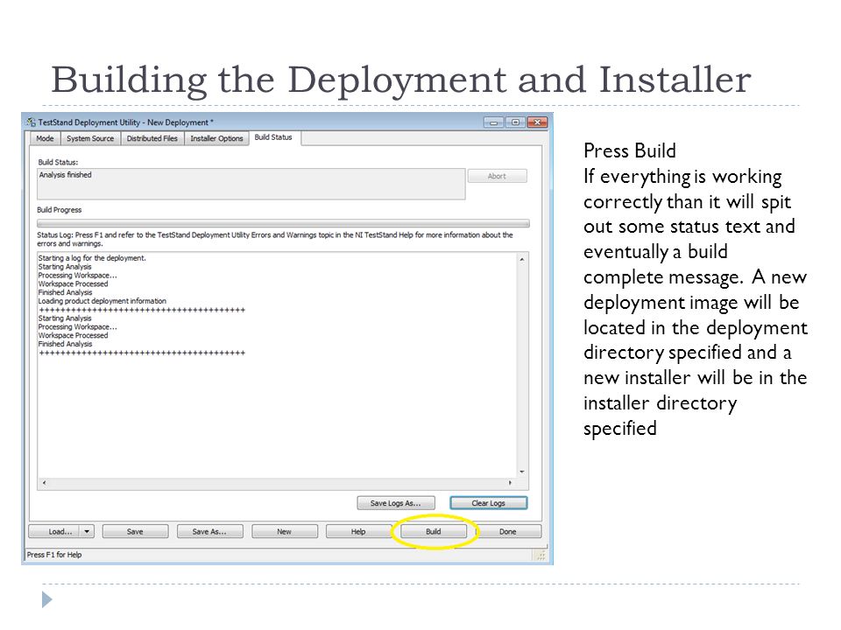The width and height of the screenshot is (841, 630).
Task: Click 'Analysis finished' status text
Action: (x=66, y=175)
